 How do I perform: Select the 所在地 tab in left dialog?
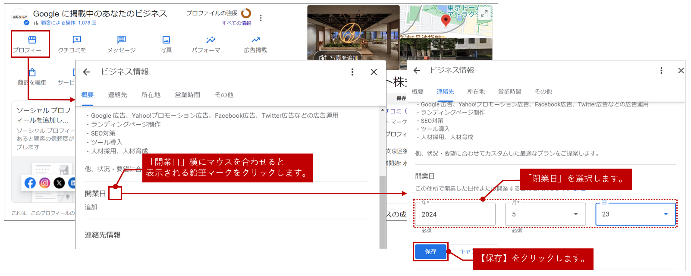point(151,95)
